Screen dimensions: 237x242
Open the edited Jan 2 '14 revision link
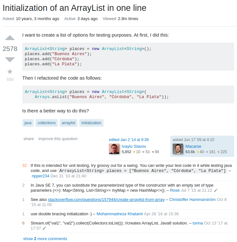click(129, 140)
